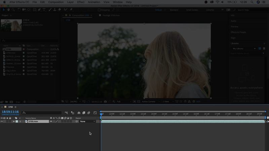The image size is (269, 151).
Task: Open the Animation menu
Action: click(94, 2)
